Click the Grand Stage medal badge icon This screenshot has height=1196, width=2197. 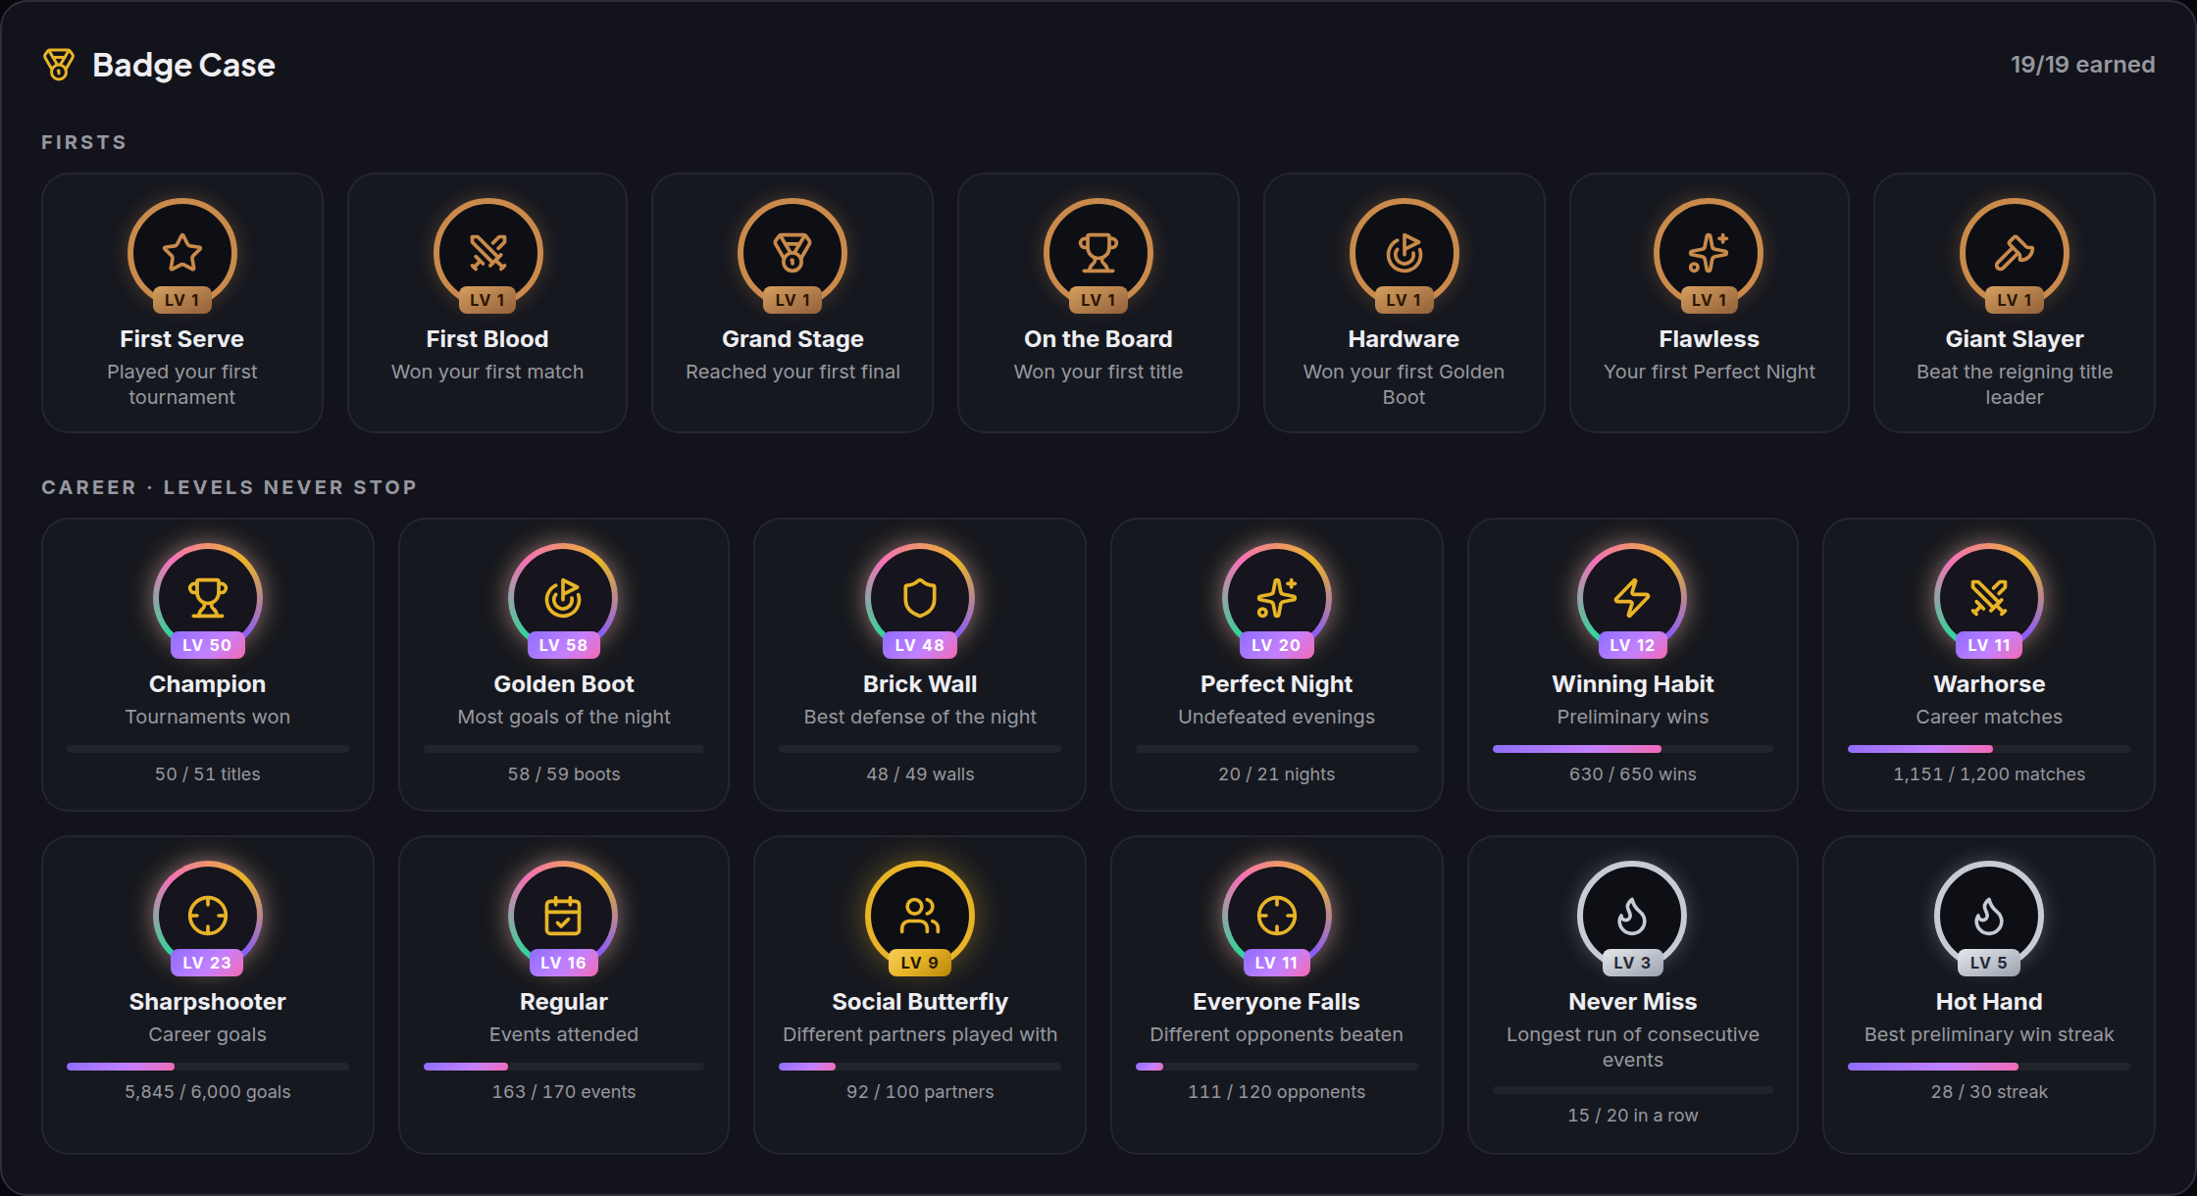click(792, 253)
